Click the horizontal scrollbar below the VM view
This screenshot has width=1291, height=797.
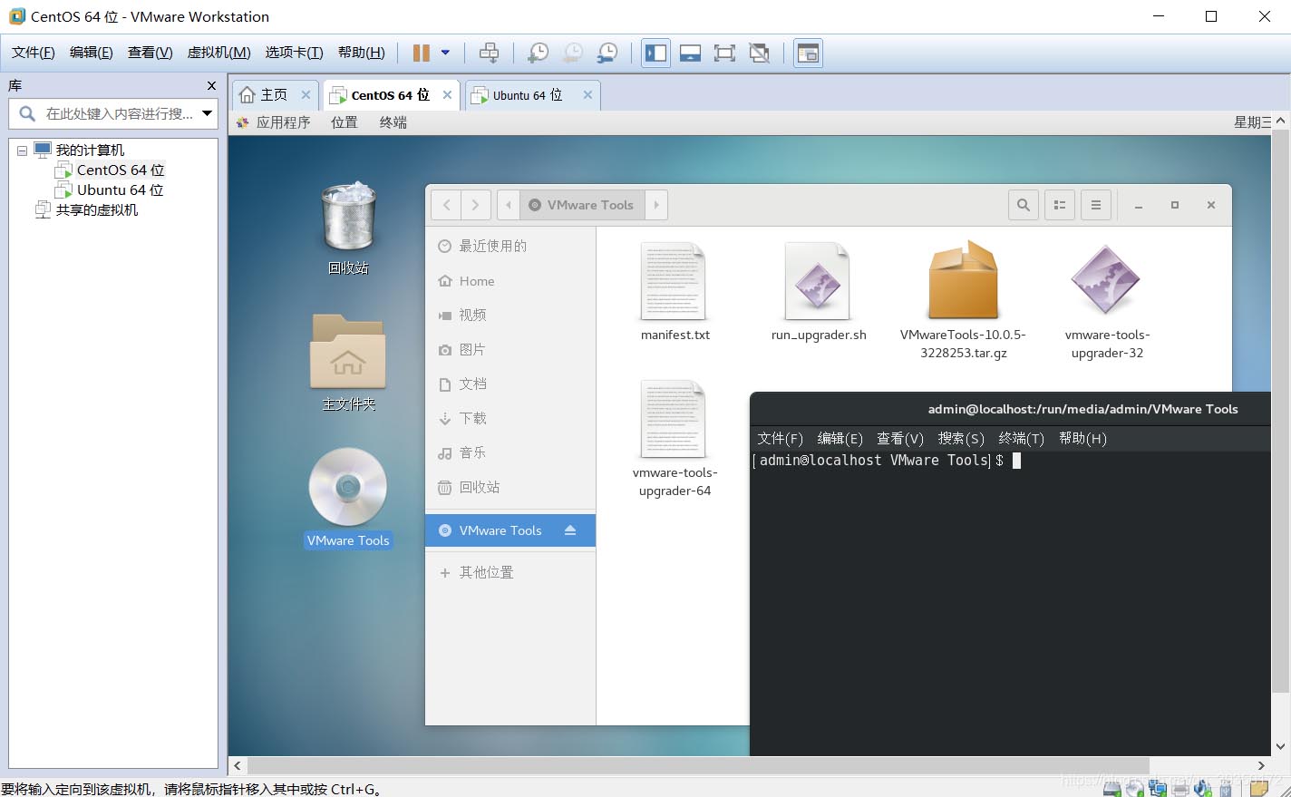698,765
